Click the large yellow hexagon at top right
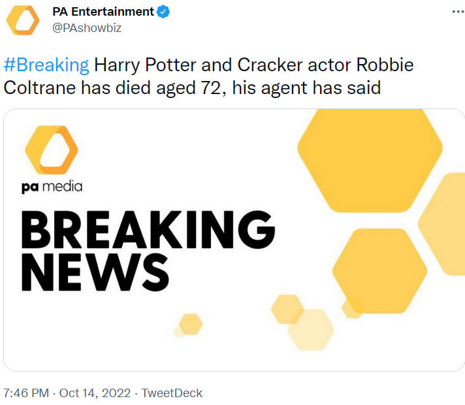 pyautogui.click(x=370, y=159)
